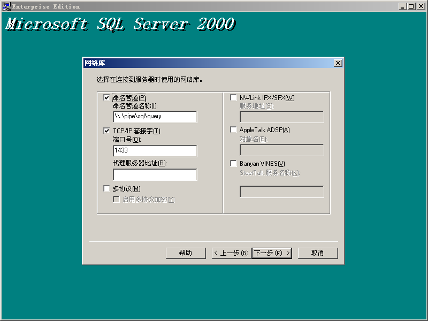The width and height of the screenshot is (428, 321).
Task: Cancel setup with the 取消 button
Action: [x=318, y=253]
